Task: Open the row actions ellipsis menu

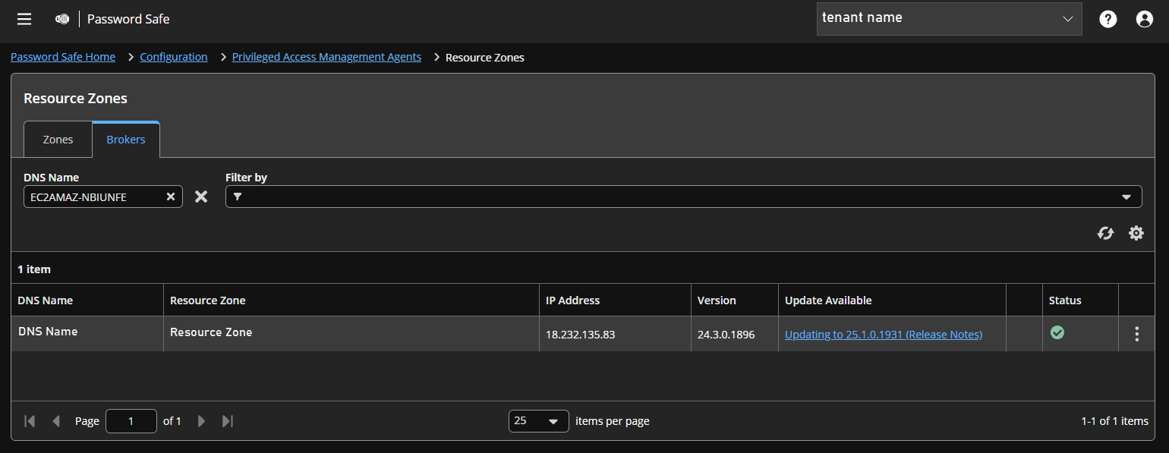Action: 1136,334
